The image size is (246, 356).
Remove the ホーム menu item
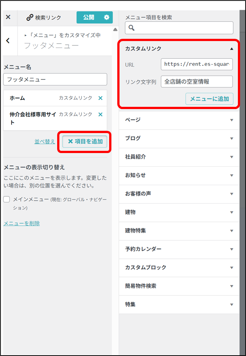pyautogui.click(x=100, y=98)
